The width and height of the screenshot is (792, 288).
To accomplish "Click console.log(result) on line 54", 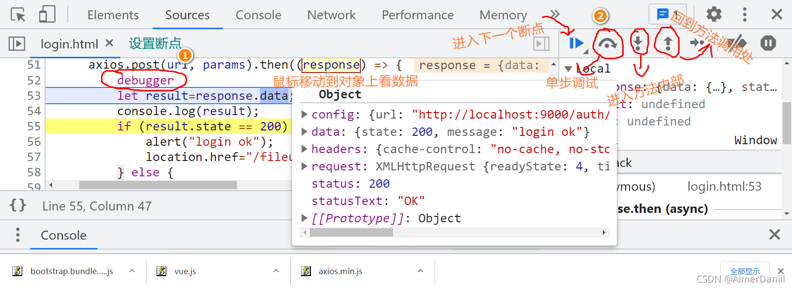I will (188, 111).
